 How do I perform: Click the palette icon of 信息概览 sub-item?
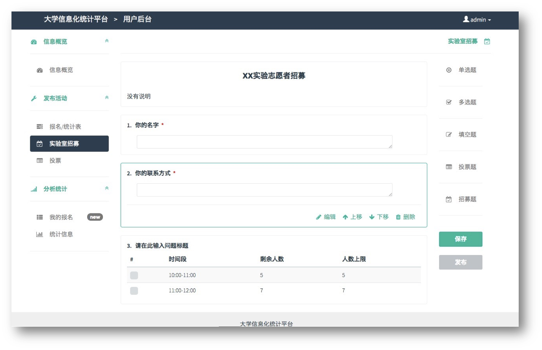point(39,70)
